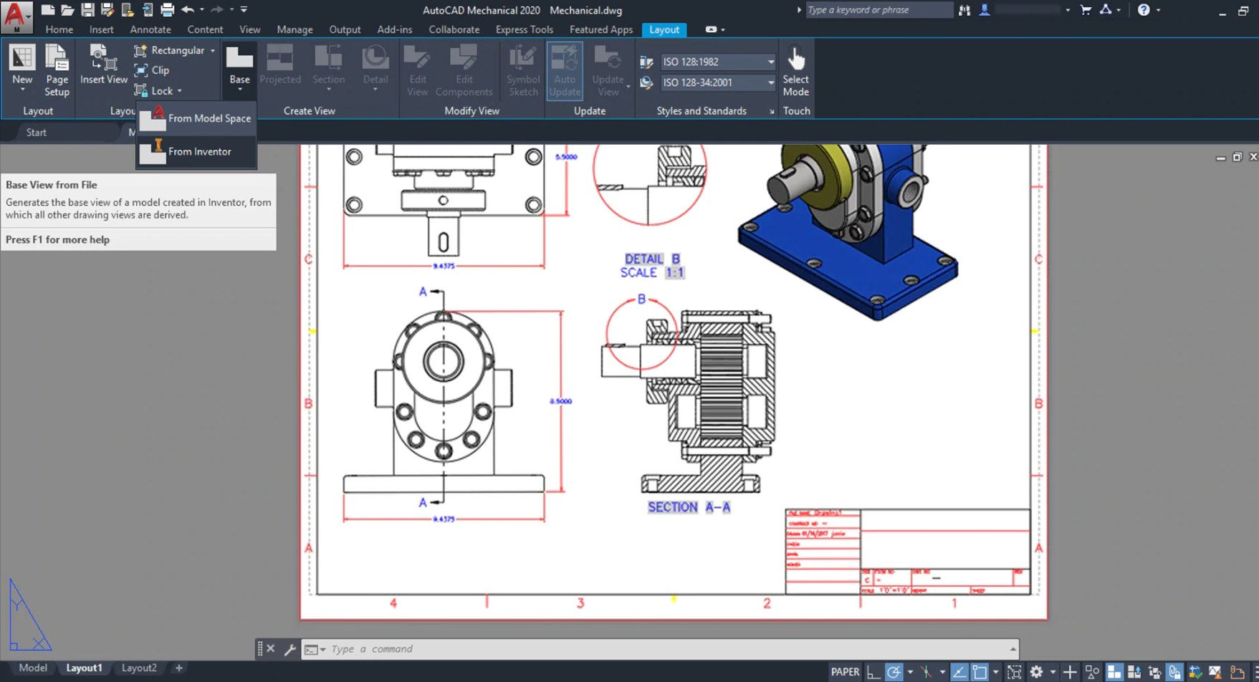Choose From Inventor in Base menu
The image size is (1259, 682).
199,151
